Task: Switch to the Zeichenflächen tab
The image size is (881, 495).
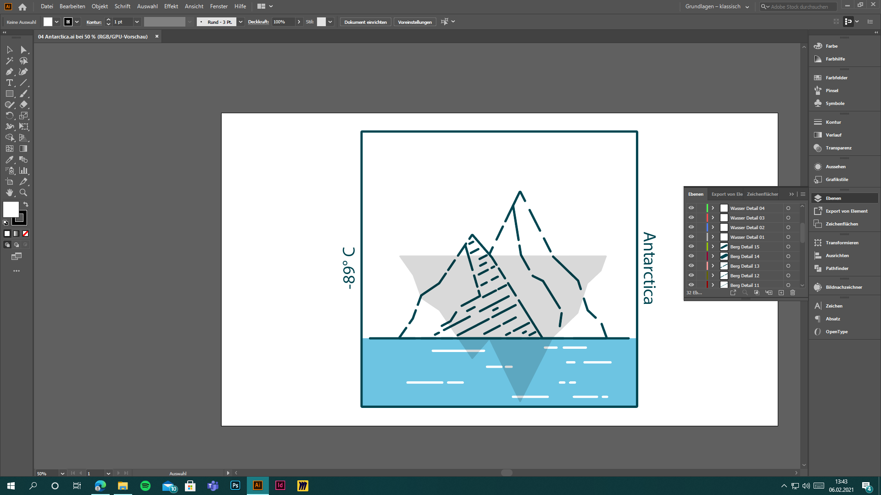Action: 762,194
